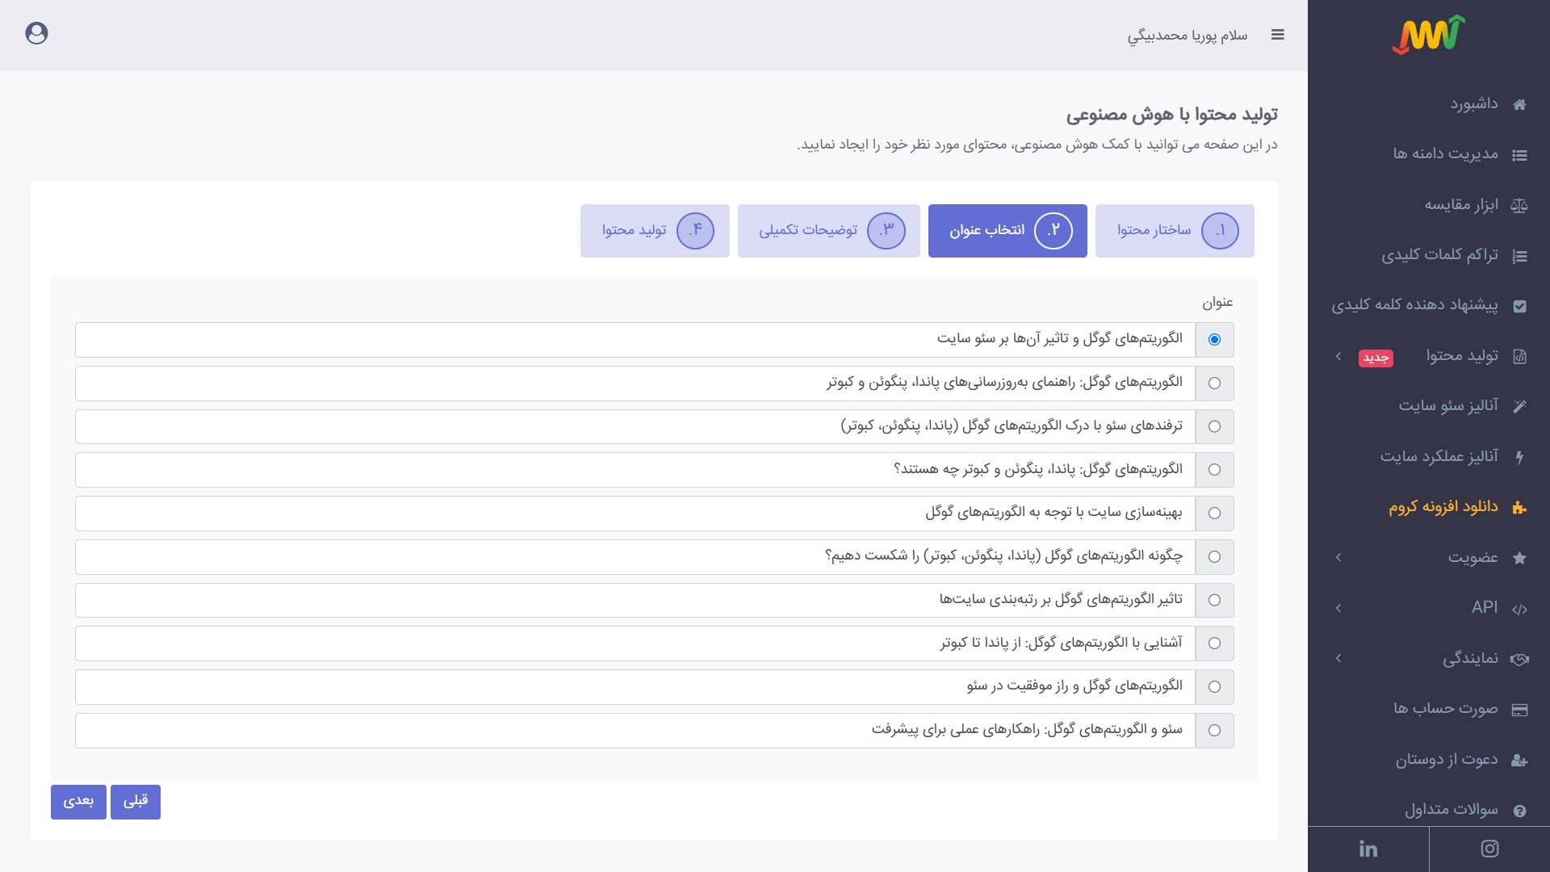Select radio for چگونه الگوریتم‌های گوگل را شکست دهیم؟
Screen dimensions: 1550x872
point(1214,557)
